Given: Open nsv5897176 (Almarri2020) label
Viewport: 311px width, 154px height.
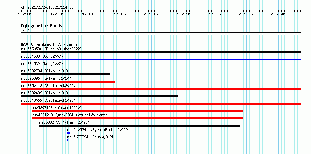Looking at the screenshot, I should coord(57,108).
